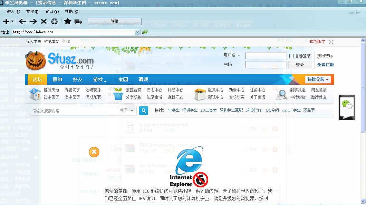The height and width of the screenshot is (205, 366).
Task: Click the 设为主页 link
Action: [34, 42]
